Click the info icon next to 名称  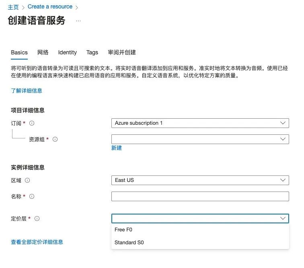[32, 197]
